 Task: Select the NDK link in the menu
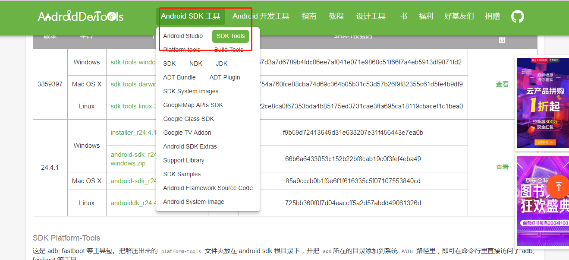196,63
